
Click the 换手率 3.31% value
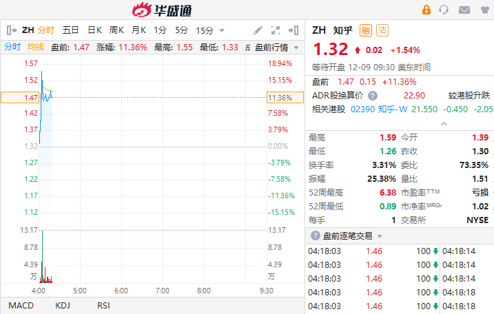pyautogui.click(x=384, y=165)
